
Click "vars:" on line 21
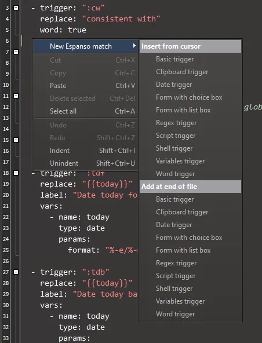51,206
